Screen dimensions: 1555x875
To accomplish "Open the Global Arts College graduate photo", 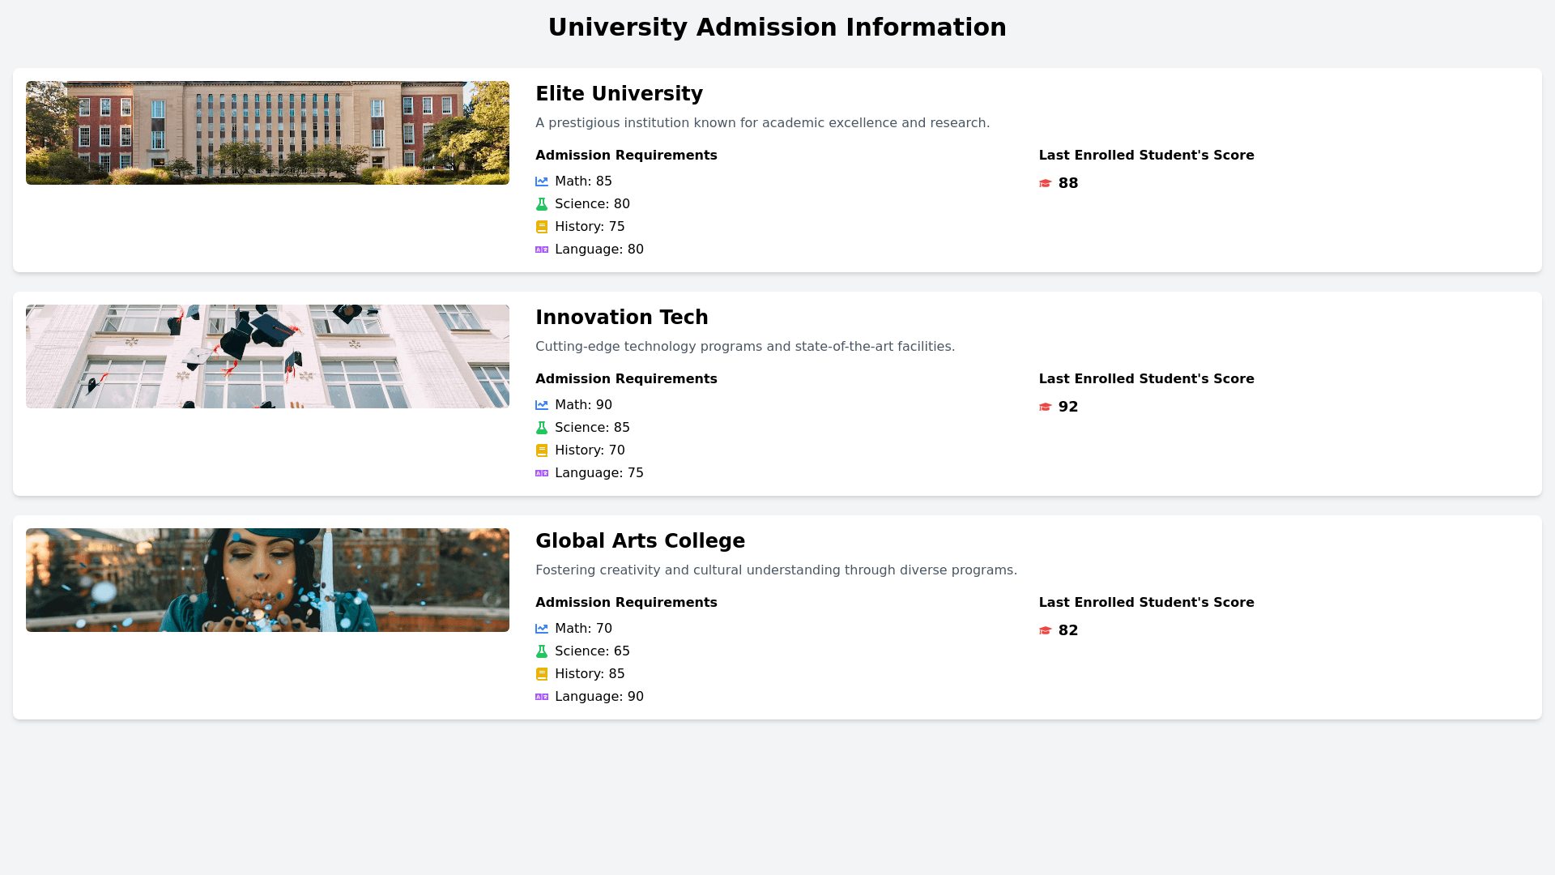I will (x=267, y=580).
